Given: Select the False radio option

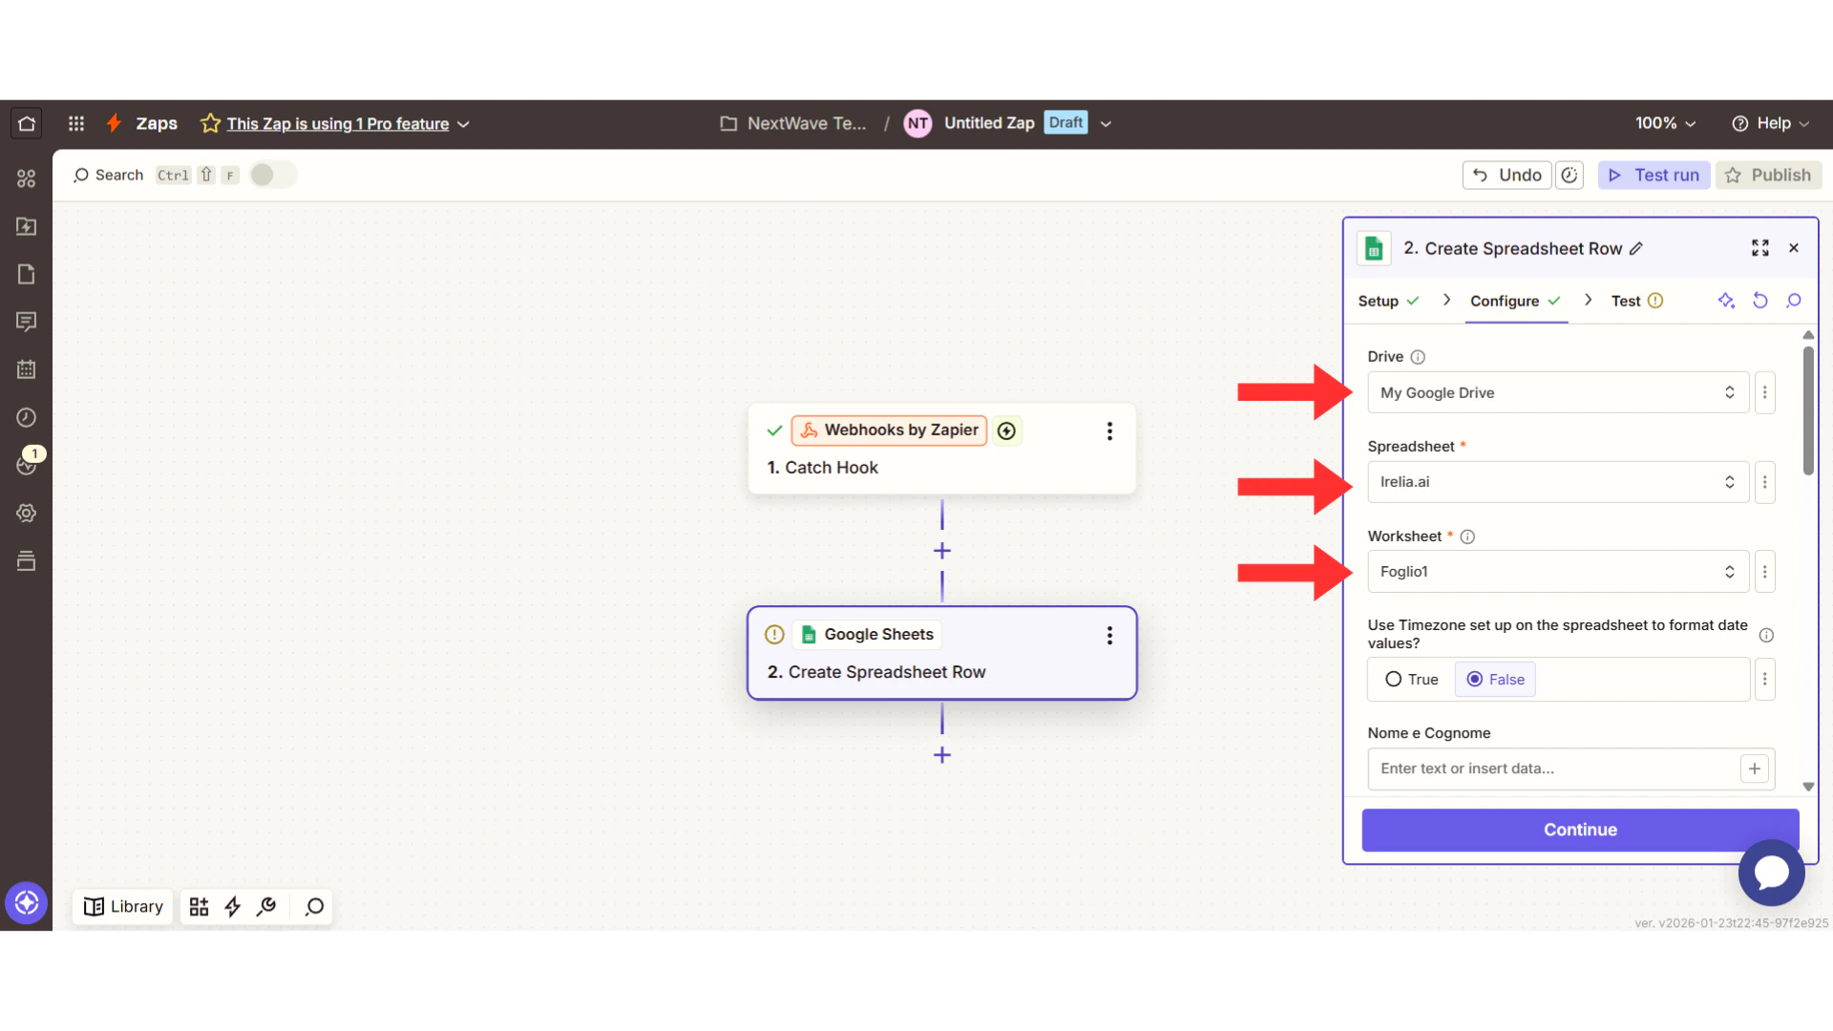Looking at the screenshot, I should 1476,680.
